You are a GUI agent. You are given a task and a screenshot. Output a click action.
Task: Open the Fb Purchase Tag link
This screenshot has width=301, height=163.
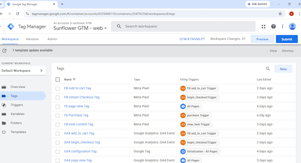(76, 115)
